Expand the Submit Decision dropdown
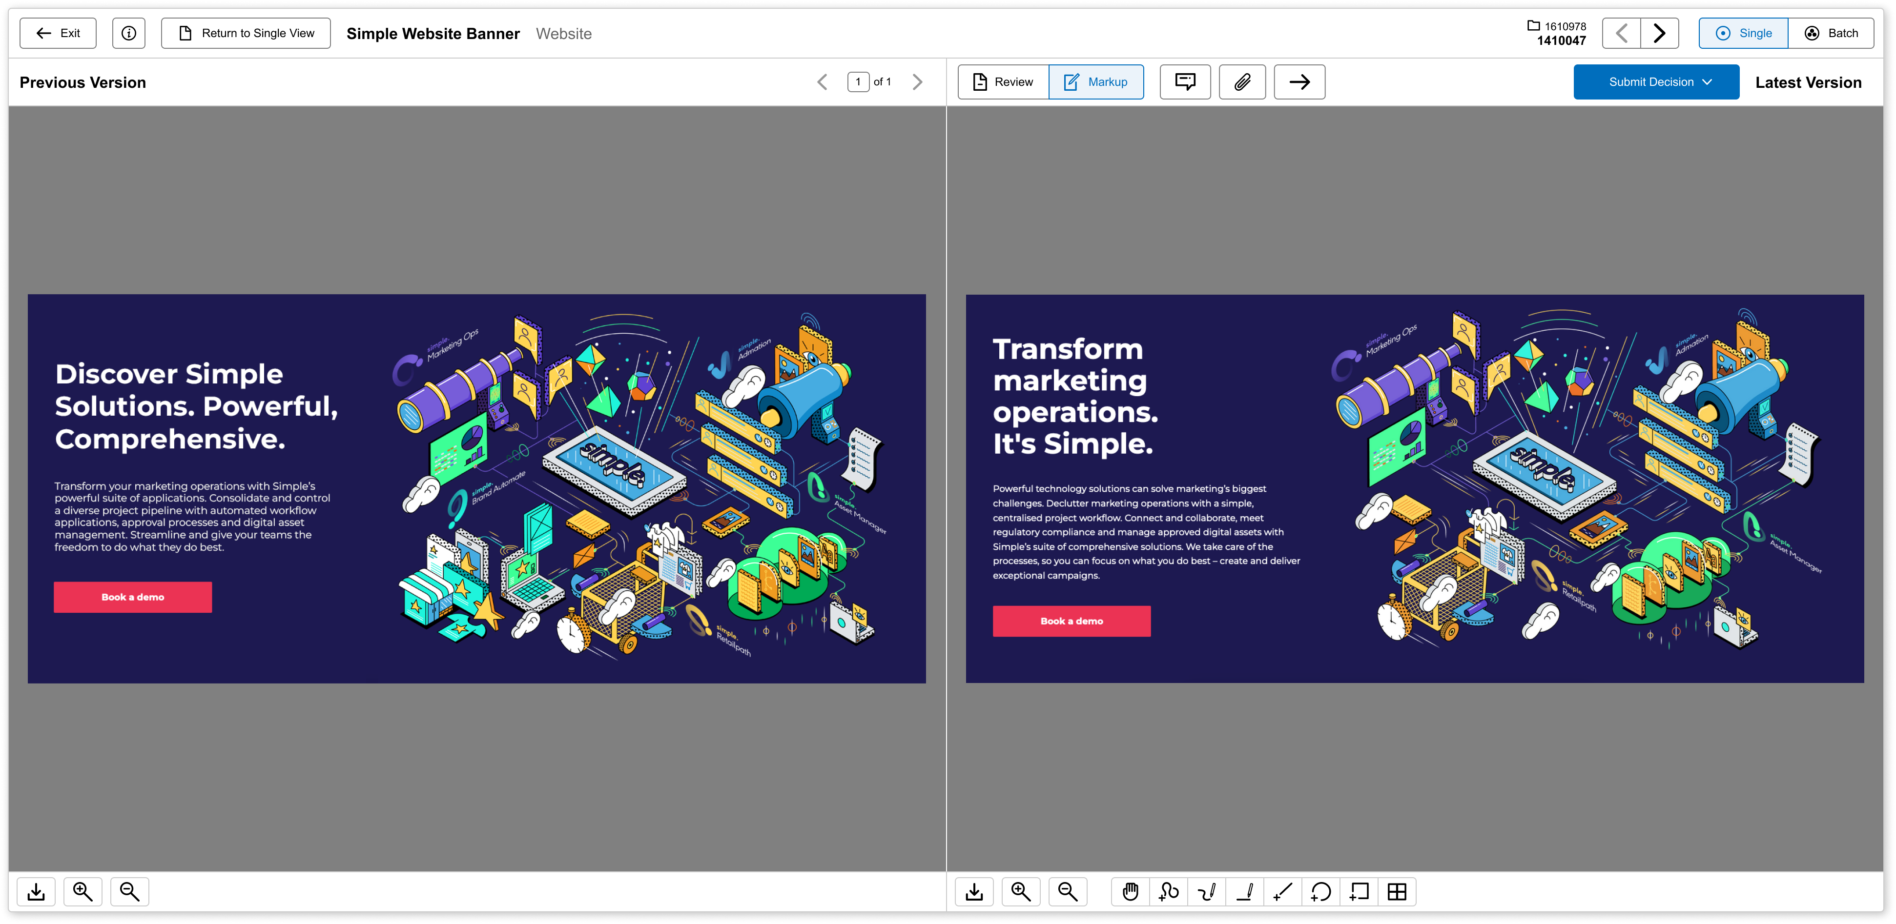The height and width of the screenshot is (924, 1896). click(x=1656, y=81)
